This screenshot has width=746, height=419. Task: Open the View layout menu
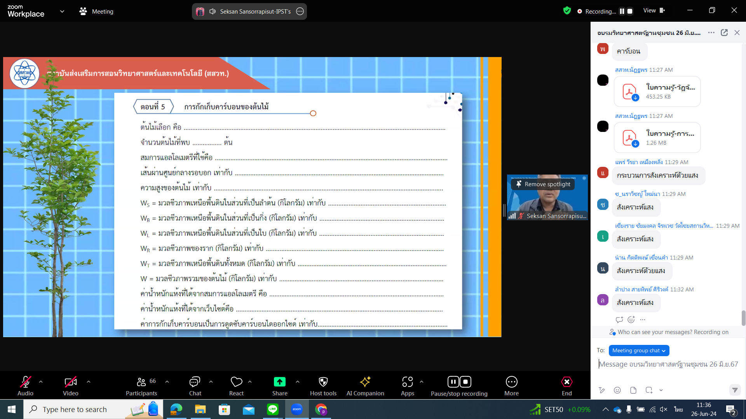click(x=654, y=11)
